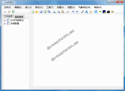Open the 视图(V) menu
Viewport: 125px width, 91px height.
tap(71, 8)
